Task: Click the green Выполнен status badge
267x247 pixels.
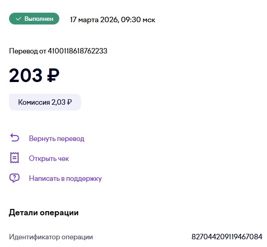Action: point(34,19)
